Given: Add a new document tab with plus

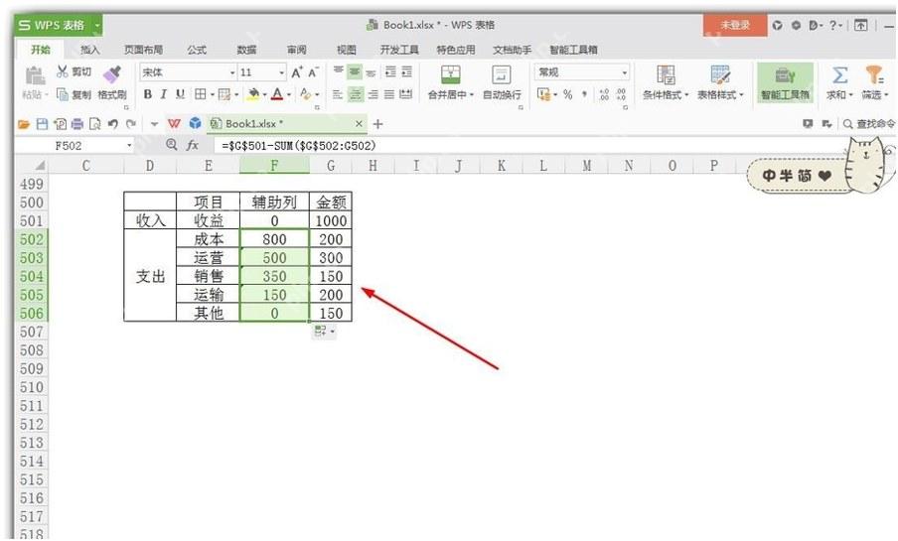Looking at the screenshot, I should click(378, 124).
